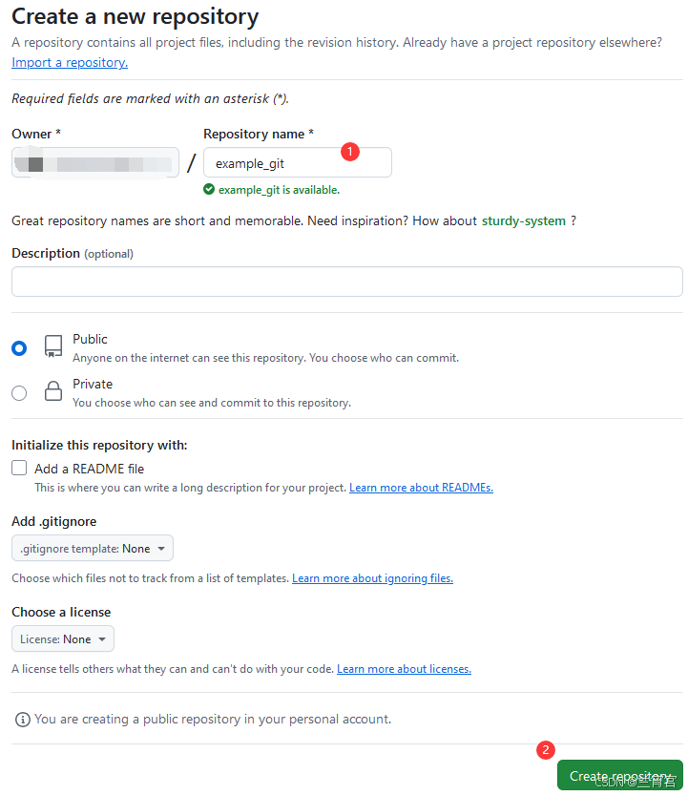Open Learn more about ignoring files link

pos(373,578)
